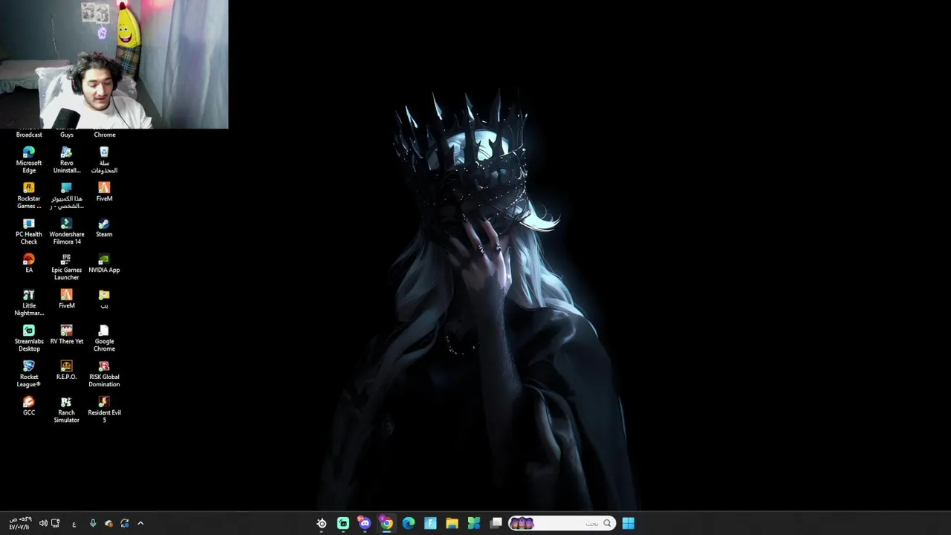The image size is (951, 535).
Task: Open Streamlabs Desktop shortcut on desktop
Action: 29,338
